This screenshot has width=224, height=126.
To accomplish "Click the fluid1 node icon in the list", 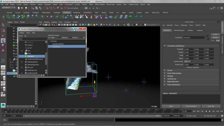I will (x=26, y=54).
